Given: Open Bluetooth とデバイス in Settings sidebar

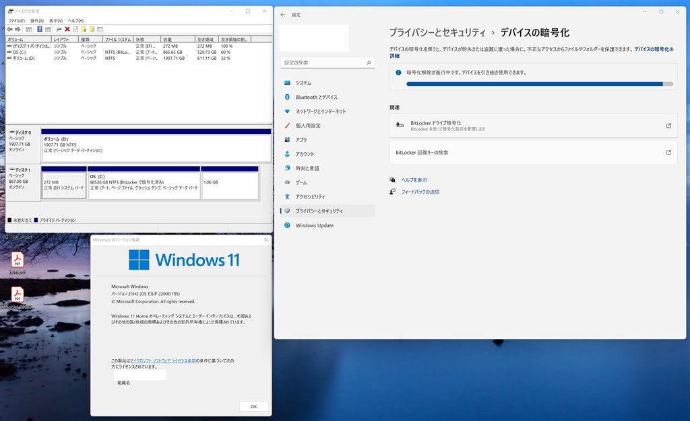Looking at the screenshot, I should [x=327, y=97].
